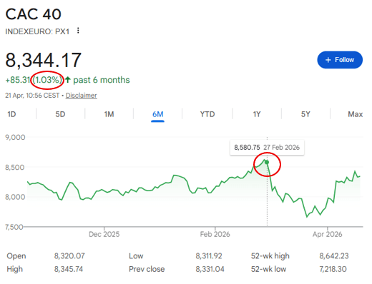Click the Dec 2025 x-axis label
This screenshot has height=284, width=372.
[104, 234]
